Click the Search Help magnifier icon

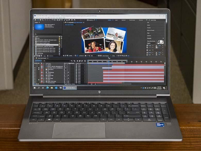pyautogui.click(x=150, y=20)
